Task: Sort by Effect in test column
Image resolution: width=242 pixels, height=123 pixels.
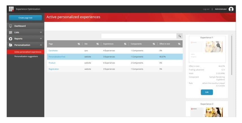Action: pyautogui.click(x=179, y=44)
